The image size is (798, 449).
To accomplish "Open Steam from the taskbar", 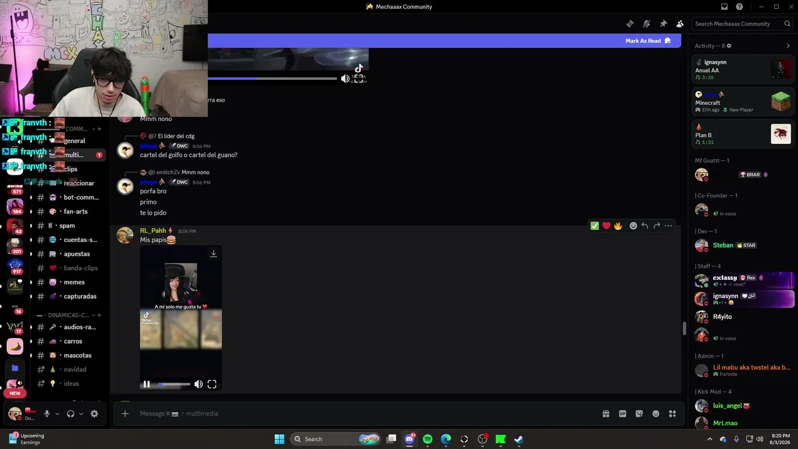I will click(x=519, y=439).
